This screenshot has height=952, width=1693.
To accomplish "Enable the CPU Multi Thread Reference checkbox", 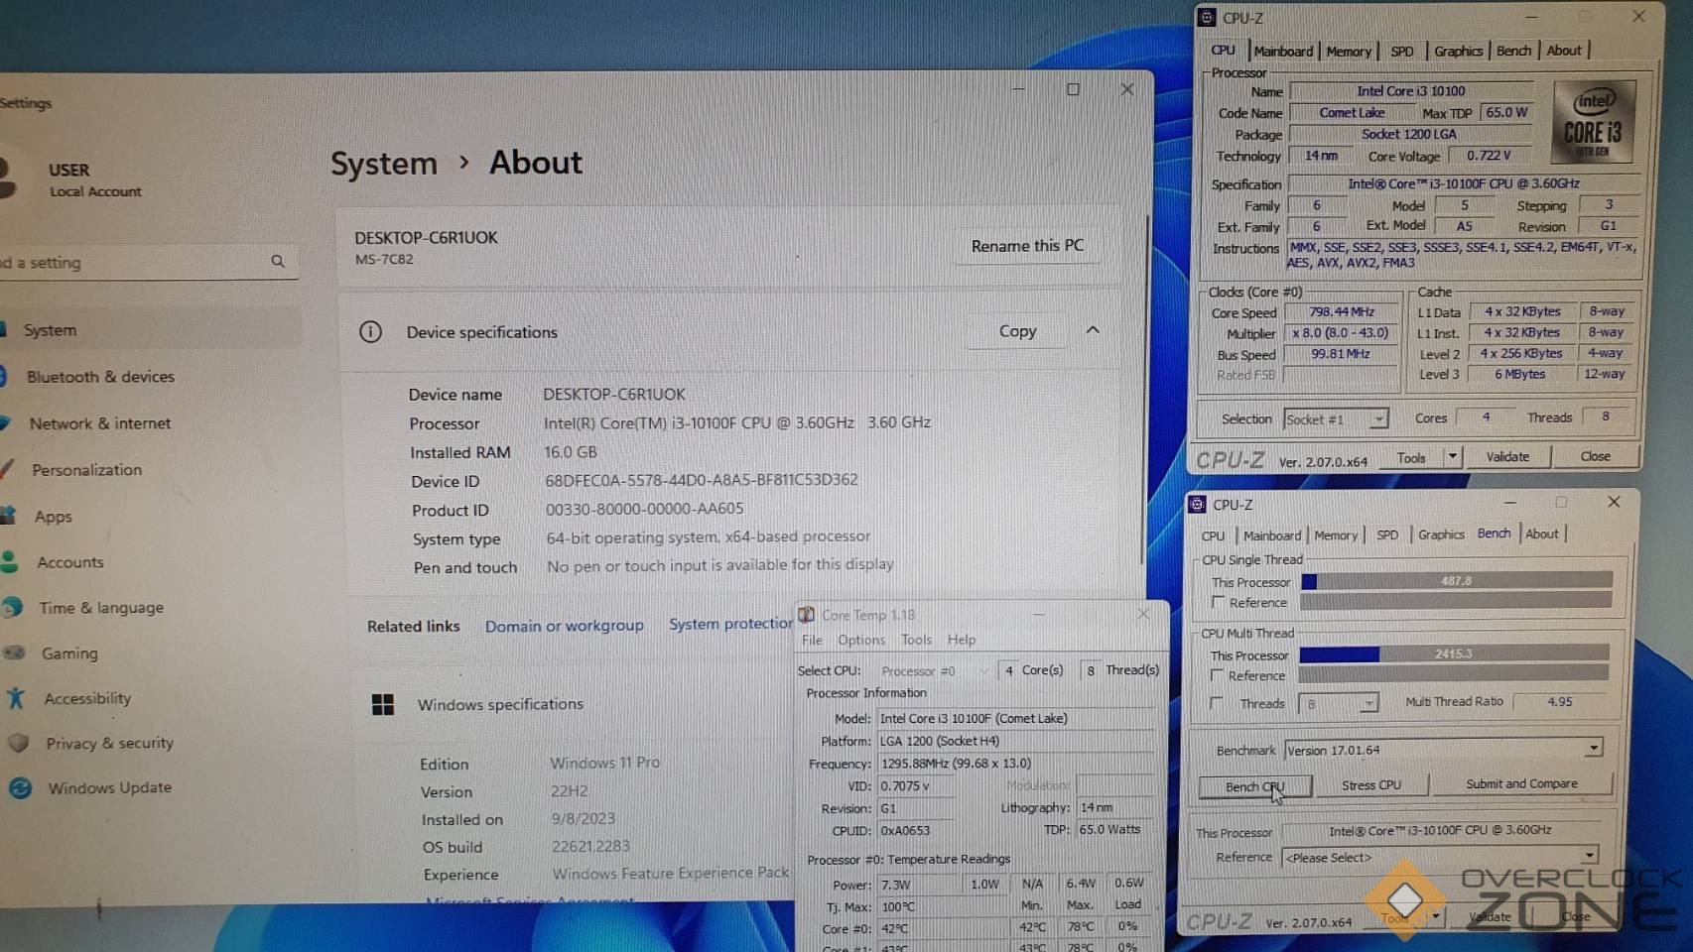I will coord(1217,675).
